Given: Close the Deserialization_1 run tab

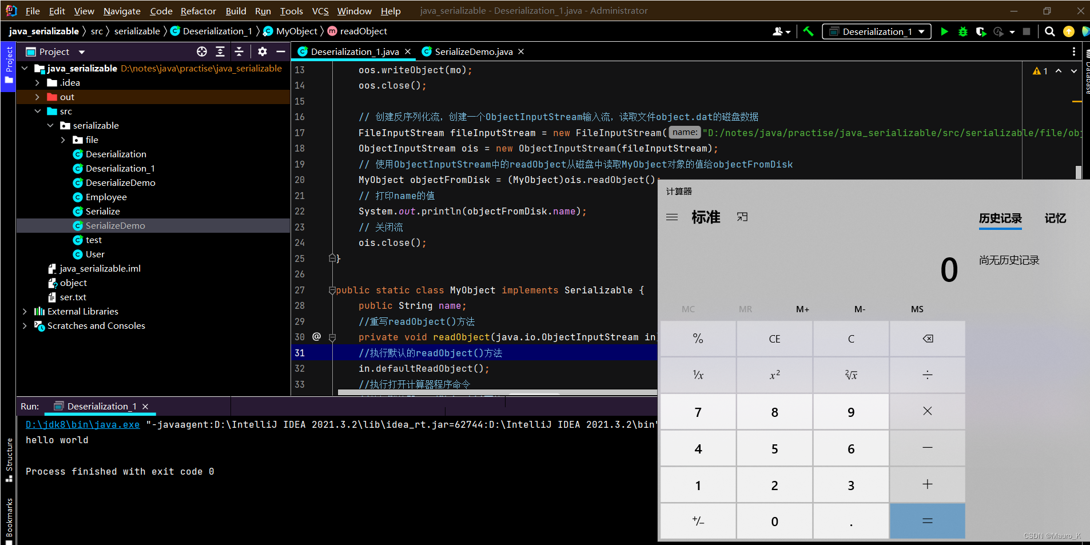Looking at the screenshot, I should pos(145,407).
